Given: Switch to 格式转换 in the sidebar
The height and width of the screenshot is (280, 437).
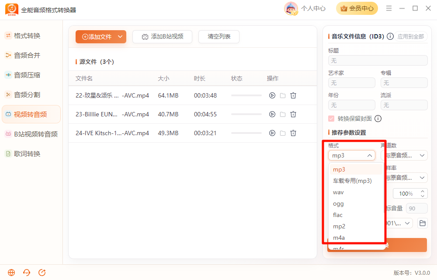Looking at the screenshot, I should (31, 36).
